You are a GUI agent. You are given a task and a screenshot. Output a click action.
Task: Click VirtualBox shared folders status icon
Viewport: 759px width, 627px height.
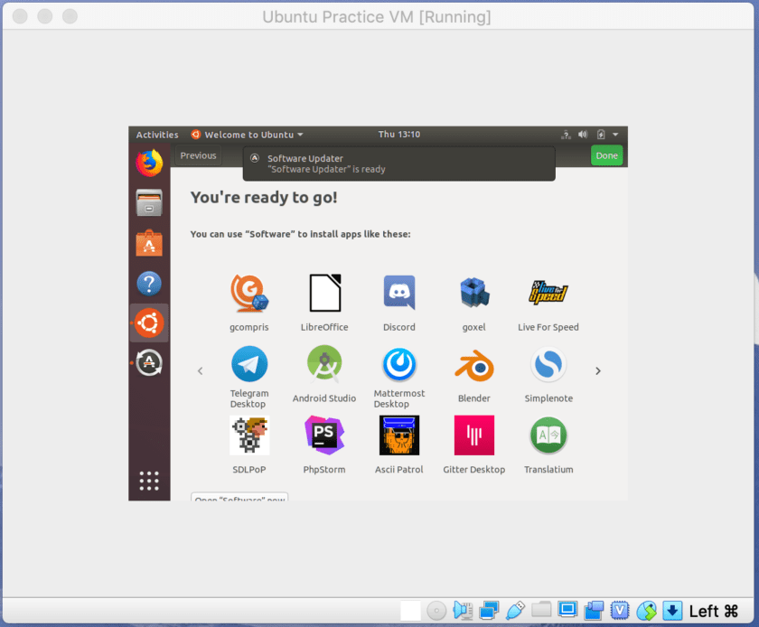(541, 610)
